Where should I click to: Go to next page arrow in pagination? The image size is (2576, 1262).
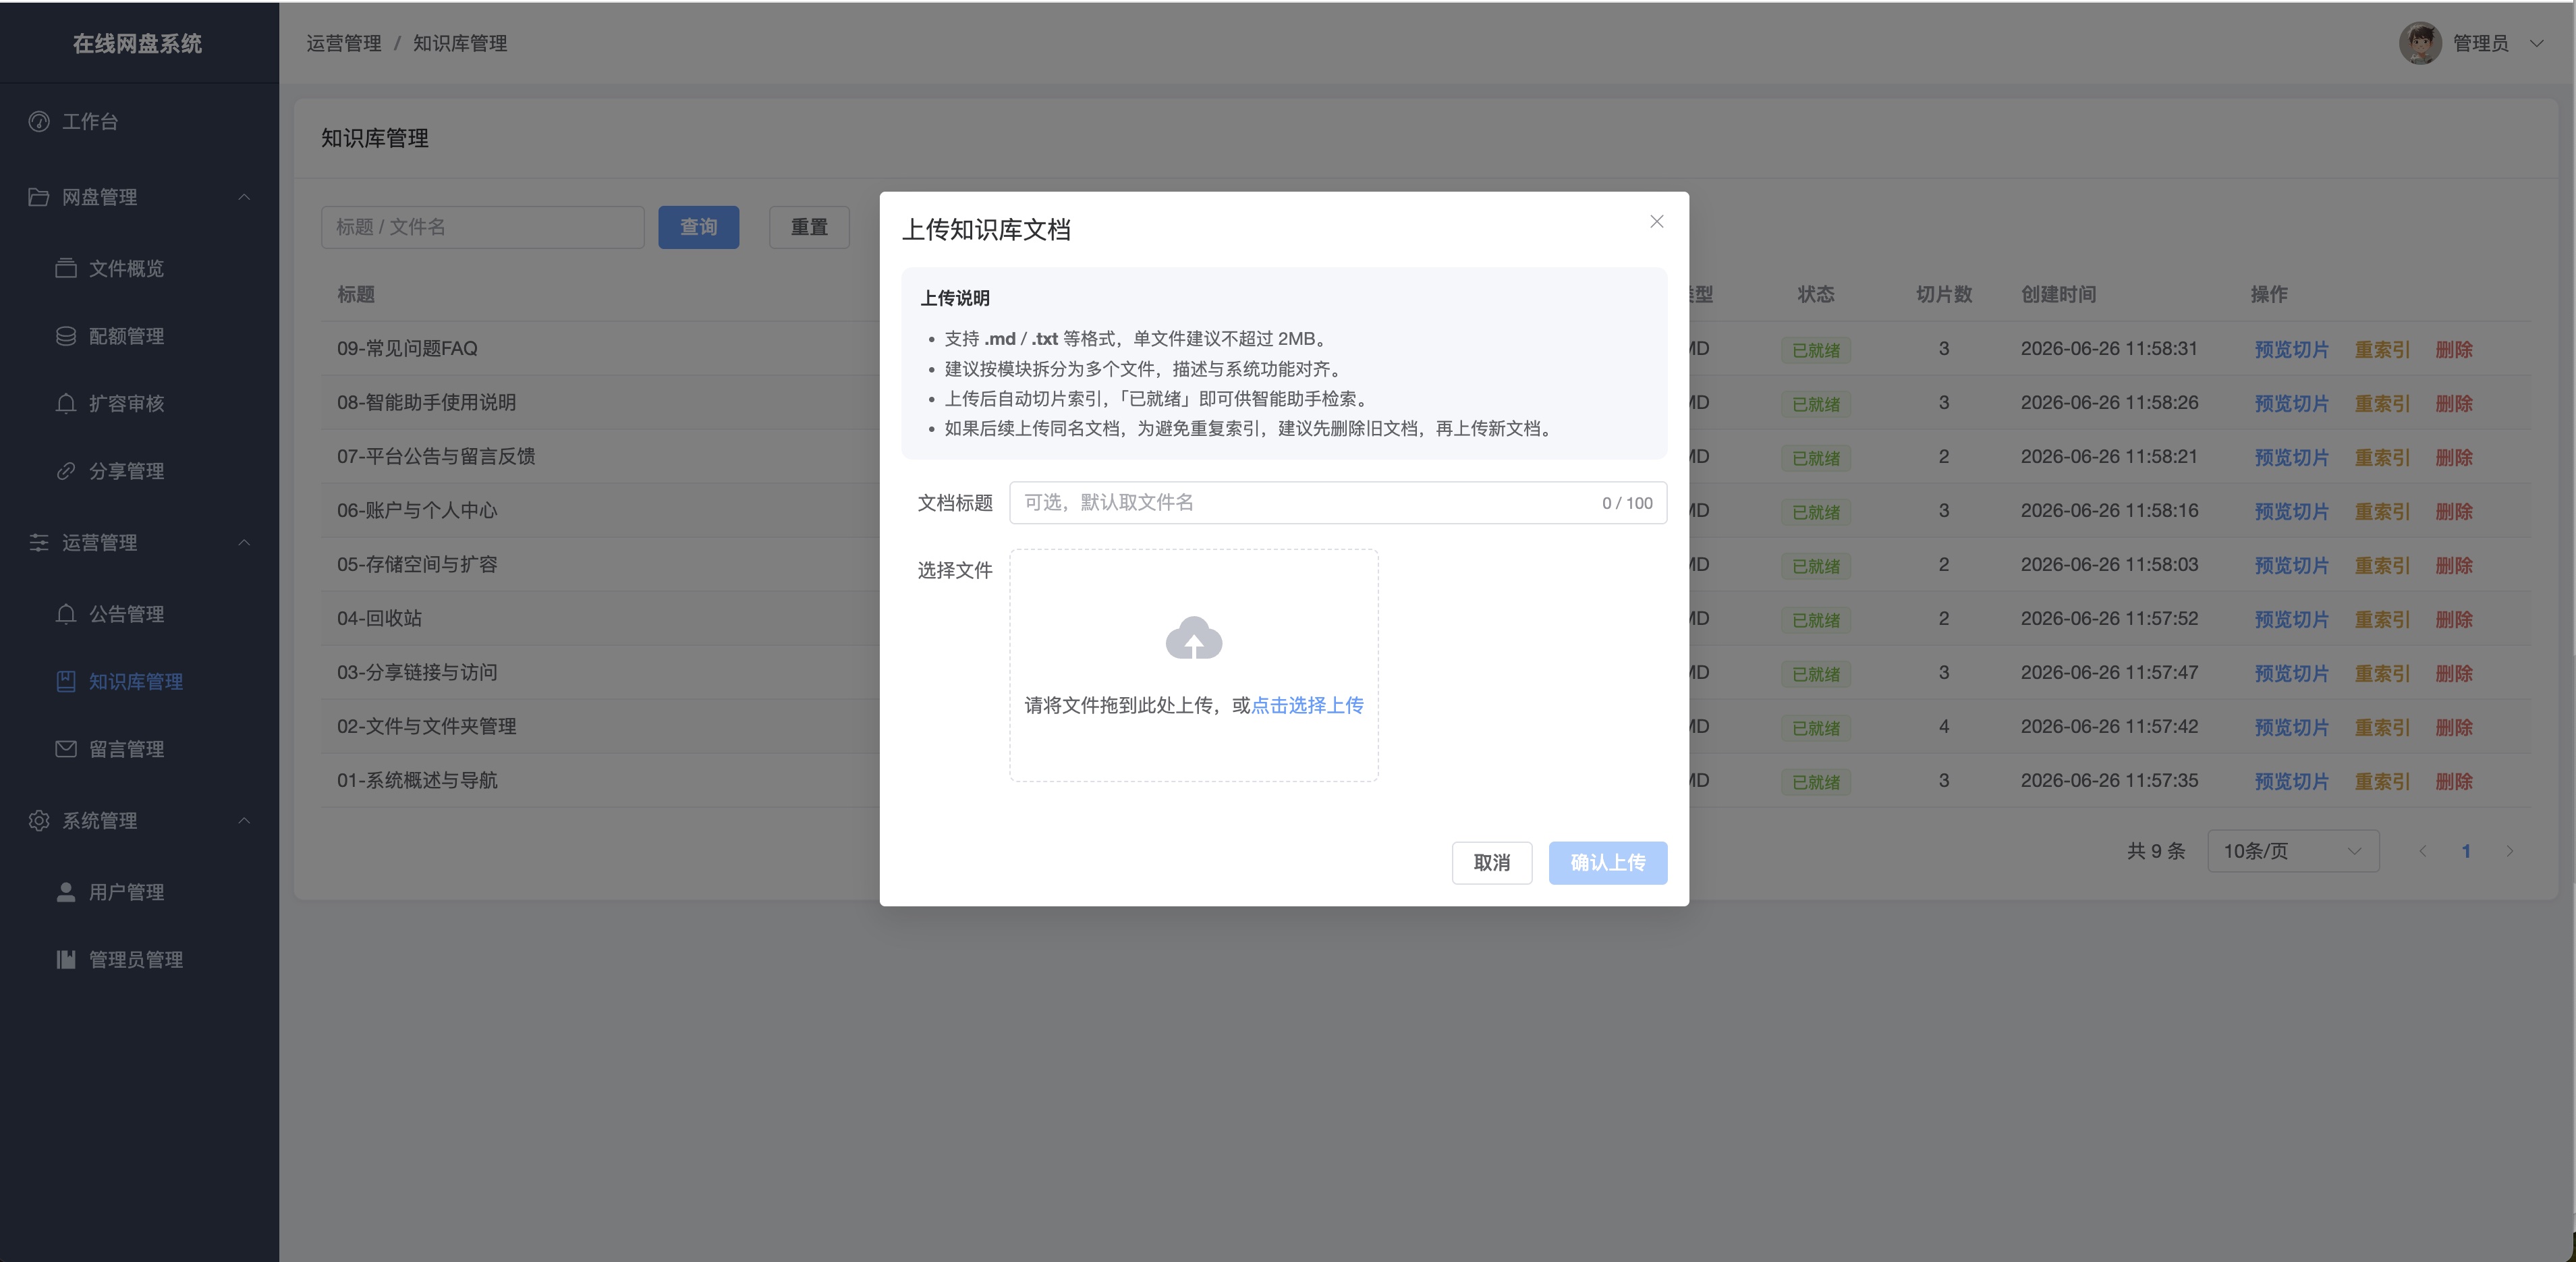(2509, 851)
